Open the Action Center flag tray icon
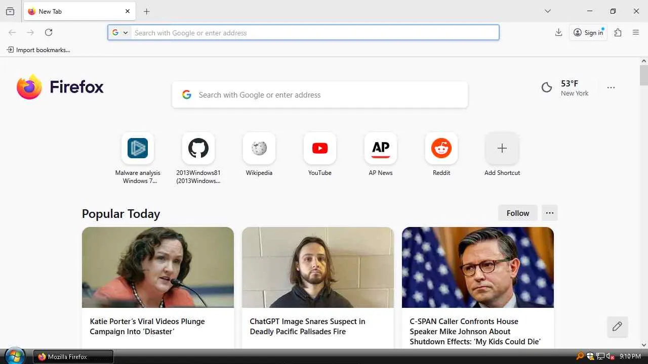 (590, 356)
